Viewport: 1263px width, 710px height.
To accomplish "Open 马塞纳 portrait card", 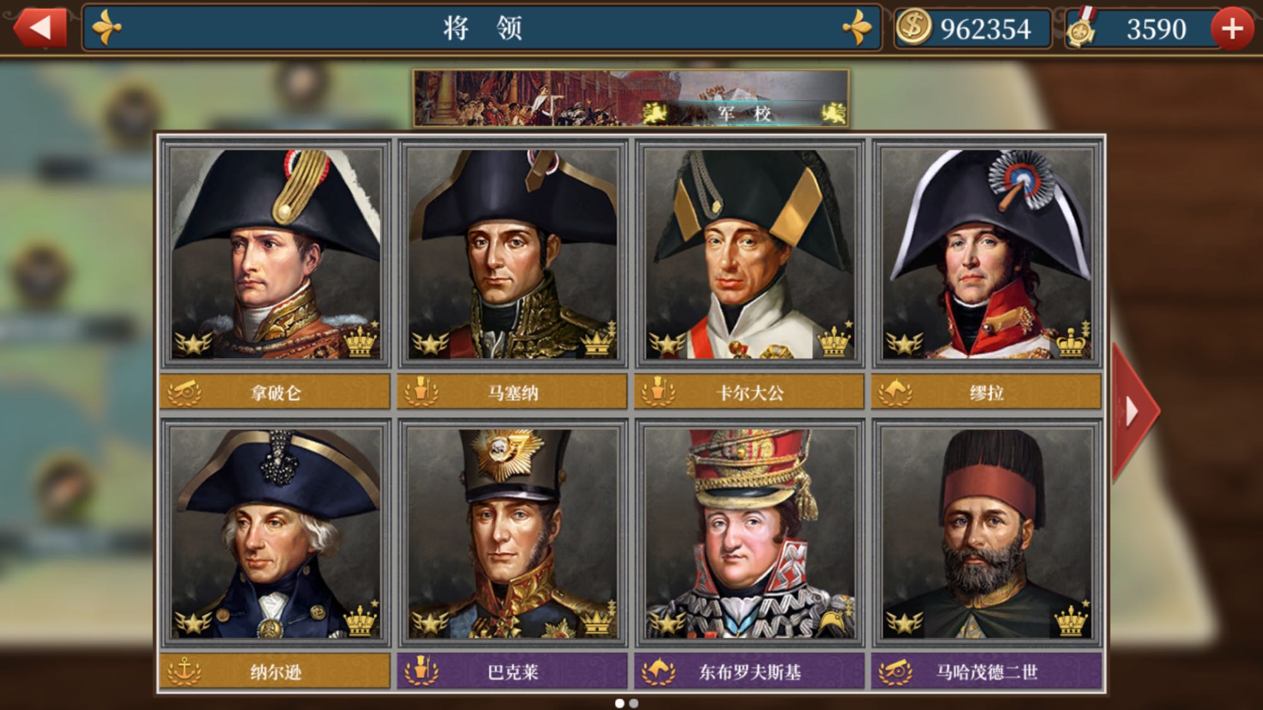I will pos(512,254).
